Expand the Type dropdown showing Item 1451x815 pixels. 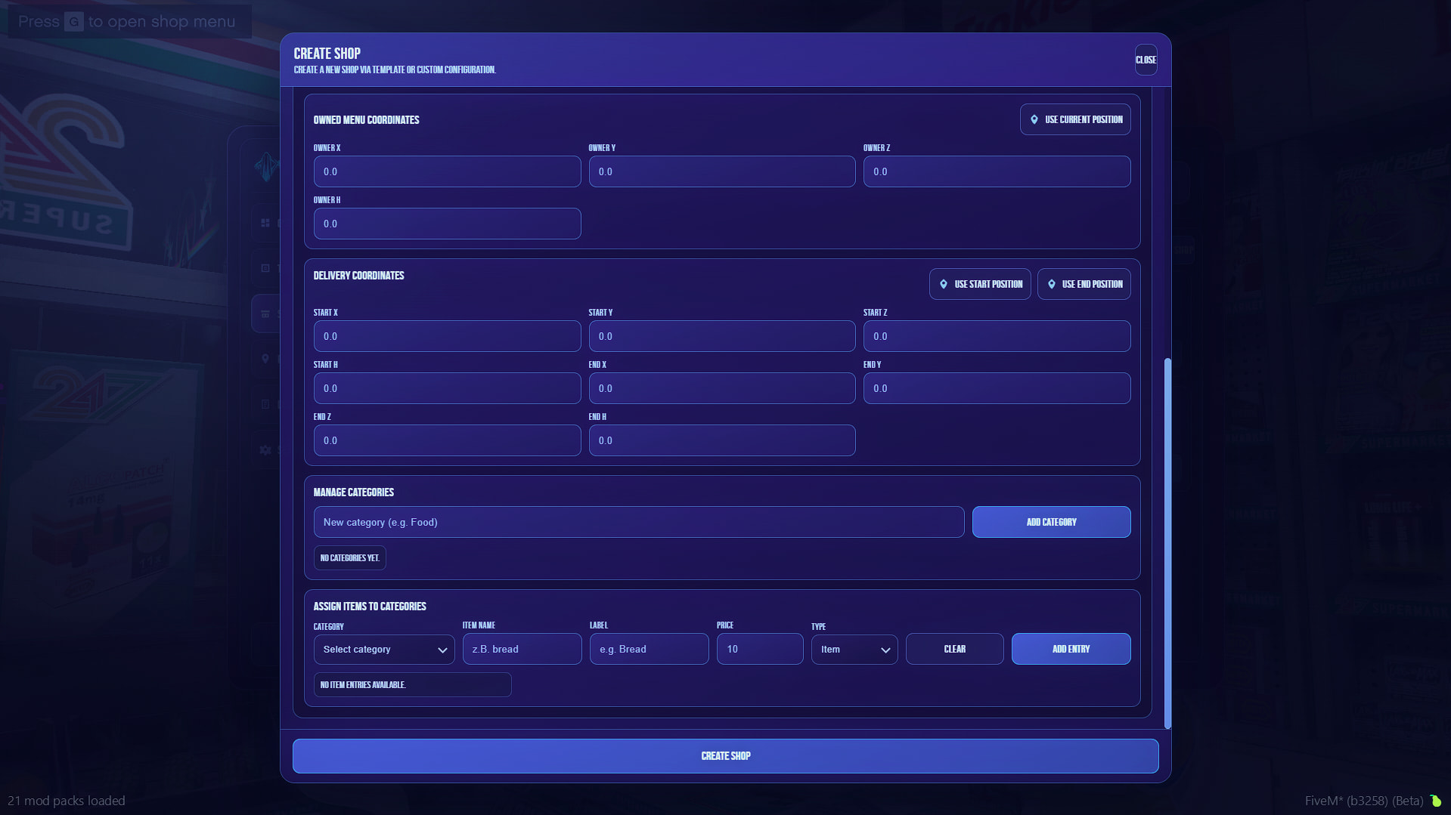(x=854, y=650)
